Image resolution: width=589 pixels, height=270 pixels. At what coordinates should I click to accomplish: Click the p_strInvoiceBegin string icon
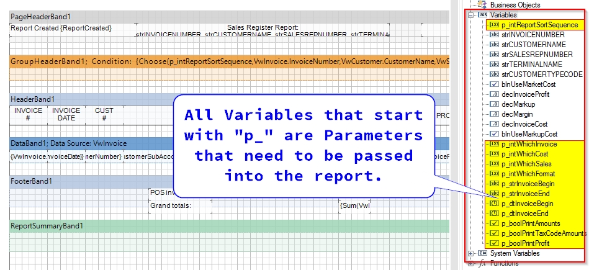(495, 184)
